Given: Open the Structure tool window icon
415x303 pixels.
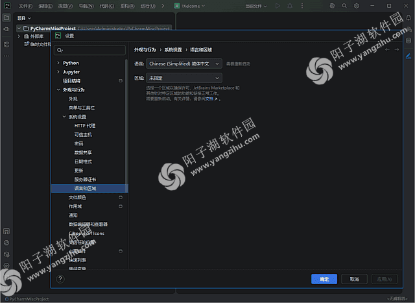Looking at the screenshot, I should [x=6, y=45].
